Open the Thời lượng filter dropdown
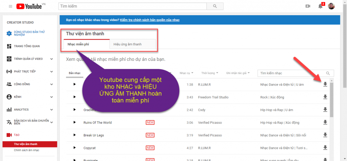 210,73
